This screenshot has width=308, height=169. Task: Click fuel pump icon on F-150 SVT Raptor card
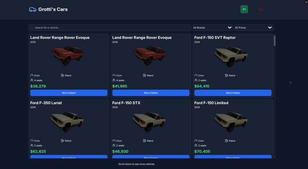point(226,75)
